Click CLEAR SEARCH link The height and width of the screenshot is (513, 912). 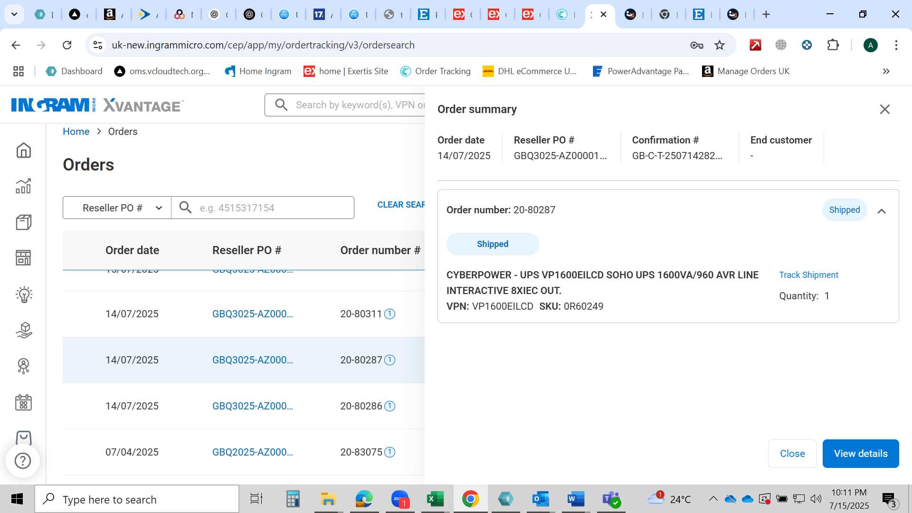(401, 205)
